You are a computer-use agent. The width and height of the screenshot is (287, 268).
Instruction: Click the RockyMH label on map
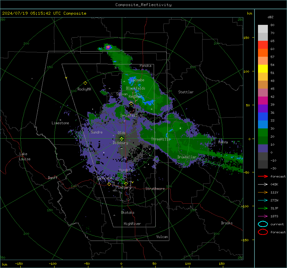tap(84, 89)
